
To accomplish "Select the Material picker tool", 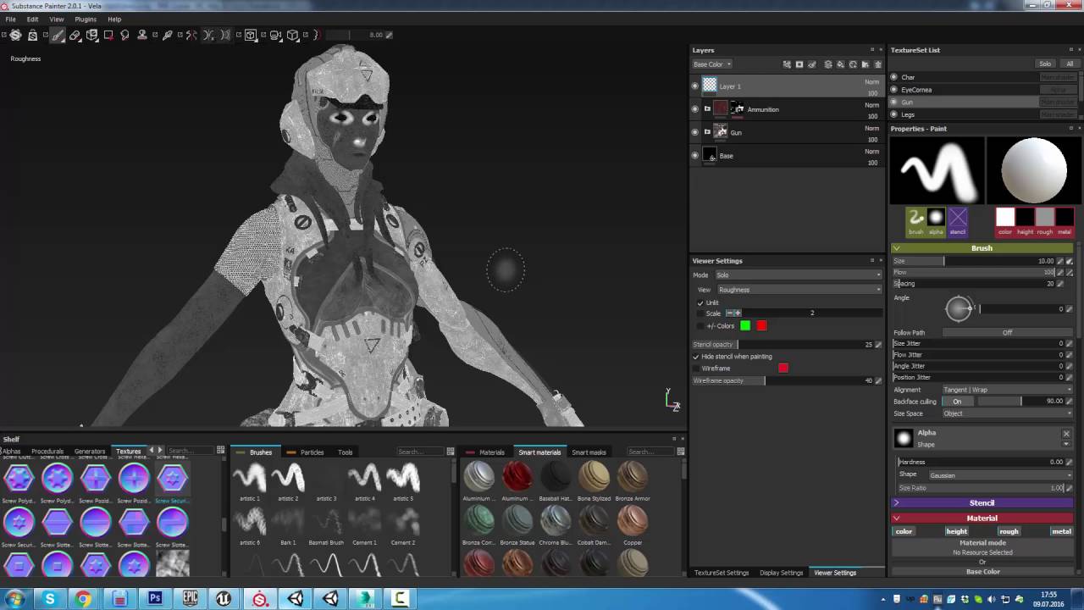I will point(168,35).
